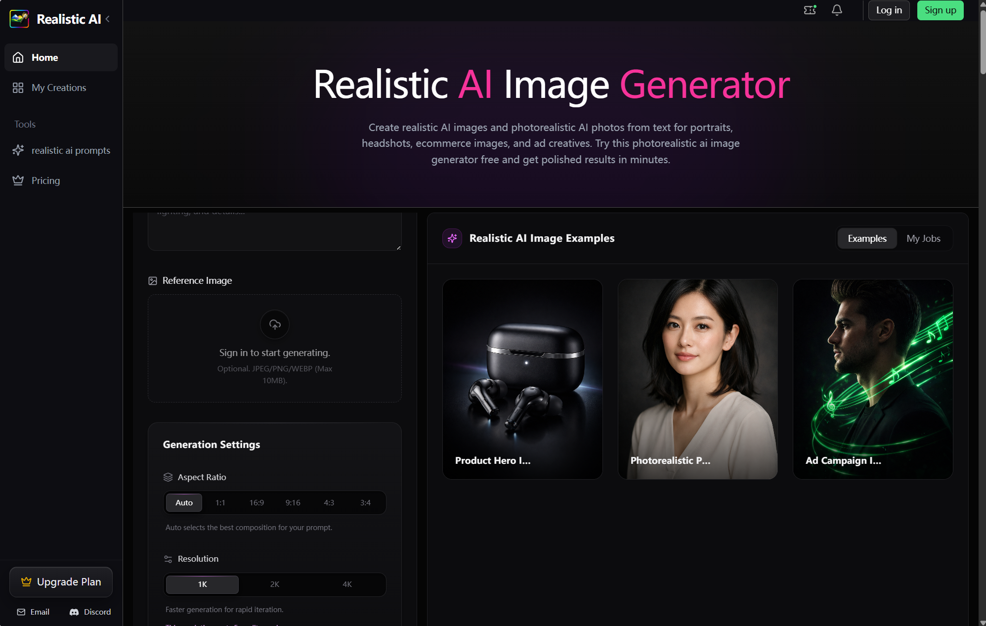The image size is (986, 626).
Task: Select 9:16 aspect ratio
Action: tap(293, 503)
